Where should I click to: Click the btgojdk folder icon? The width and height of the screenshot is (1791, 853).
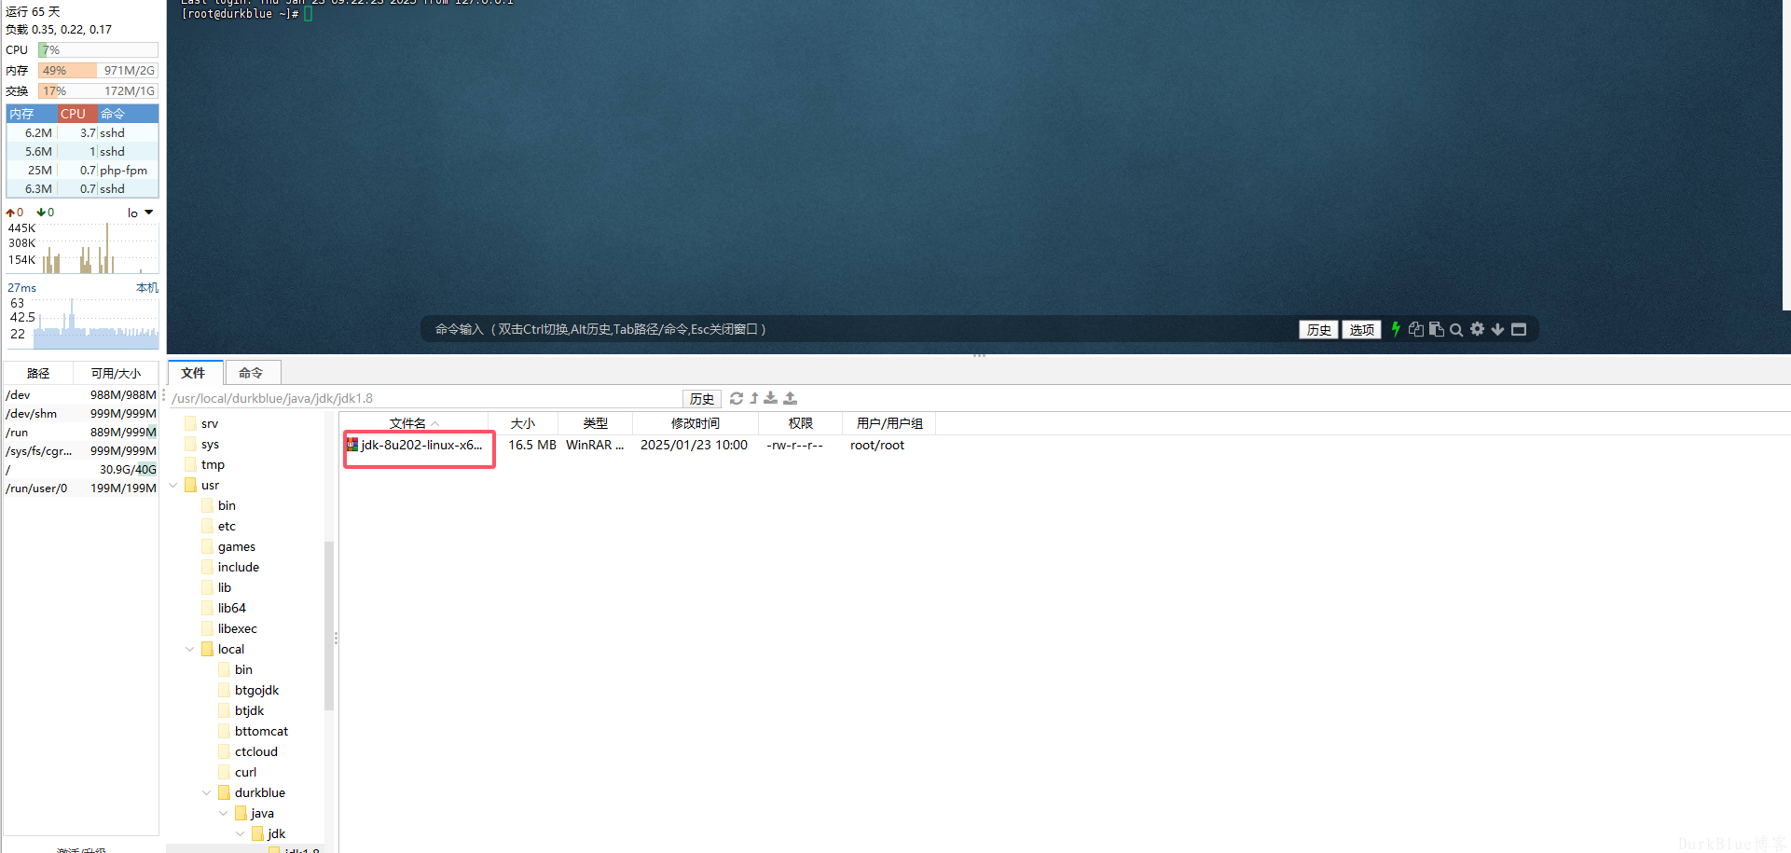225,690
